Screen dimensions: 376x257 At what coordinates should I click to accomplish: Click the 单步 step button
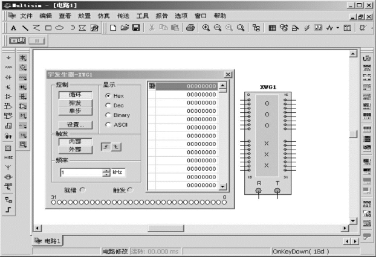76,111
